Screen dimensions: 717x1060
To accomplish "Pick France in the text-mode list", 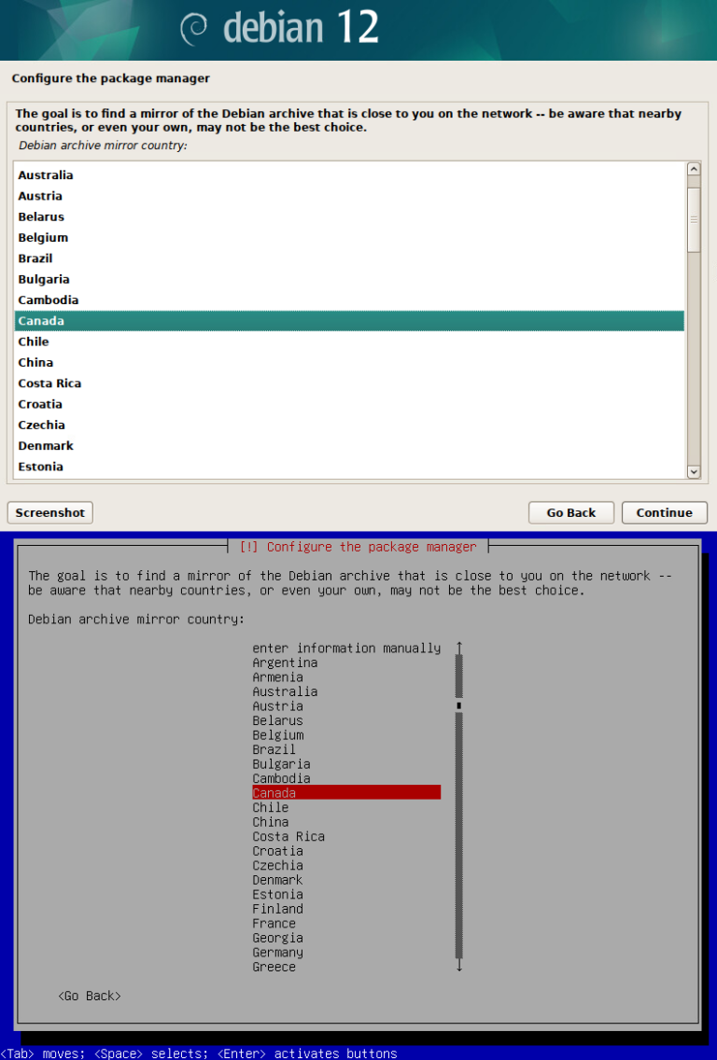I will 274,923.
